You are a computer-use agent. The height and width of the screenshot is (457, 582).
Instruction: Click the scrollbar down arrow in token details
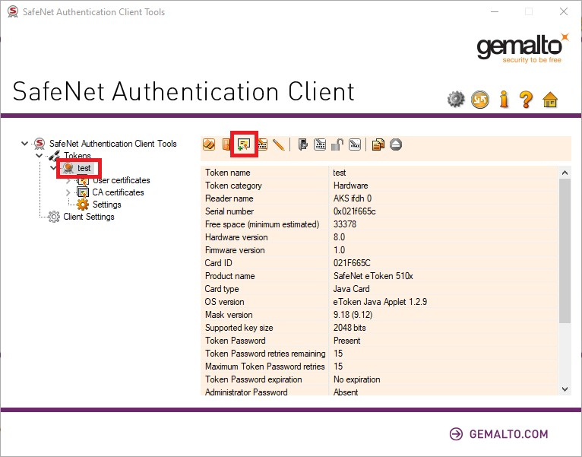tap(564, 389)
